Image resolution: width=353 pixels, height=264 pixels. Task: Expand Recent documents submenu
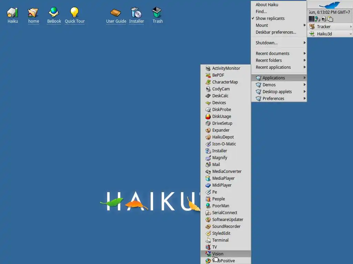279,53
